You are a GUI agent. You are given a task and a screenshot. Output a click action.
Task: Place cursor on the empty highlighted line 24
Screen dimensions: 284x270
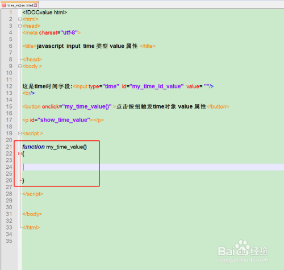tap(153, 167)
